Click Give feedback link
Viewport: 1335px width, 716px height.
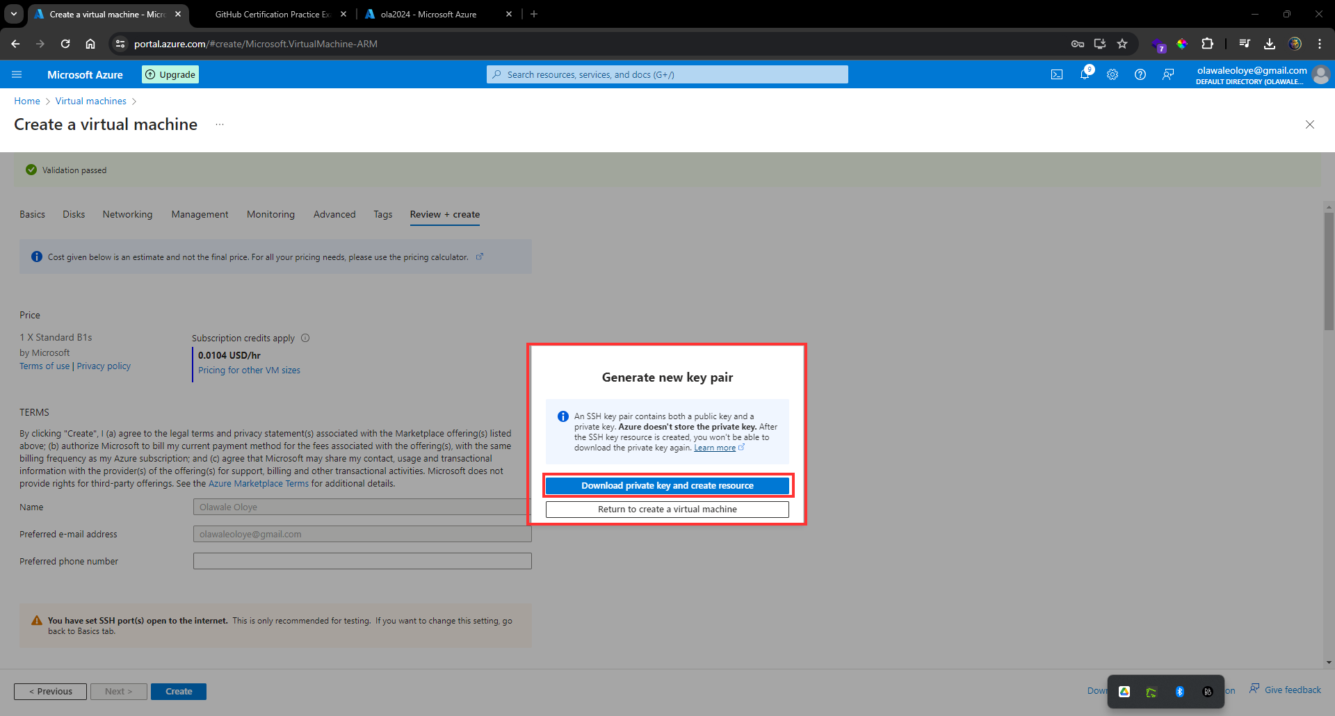[x=1285, y=690]
